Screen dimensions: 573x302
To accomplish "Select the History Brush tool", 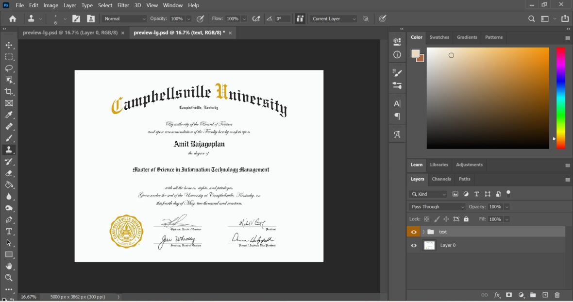I will click(x=9, y=161).
